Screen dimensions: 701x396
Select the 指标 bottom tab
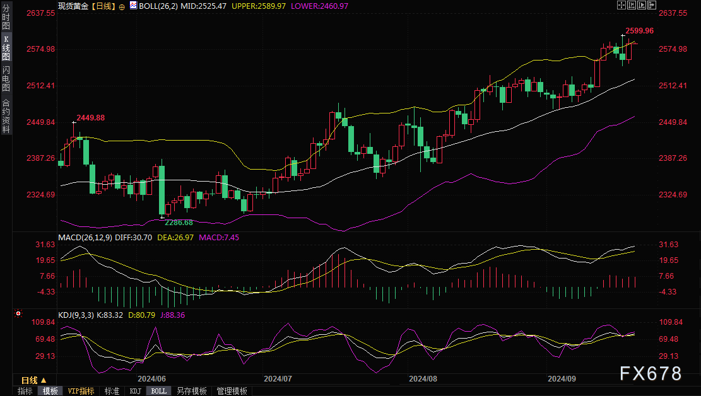coord(25,391)
